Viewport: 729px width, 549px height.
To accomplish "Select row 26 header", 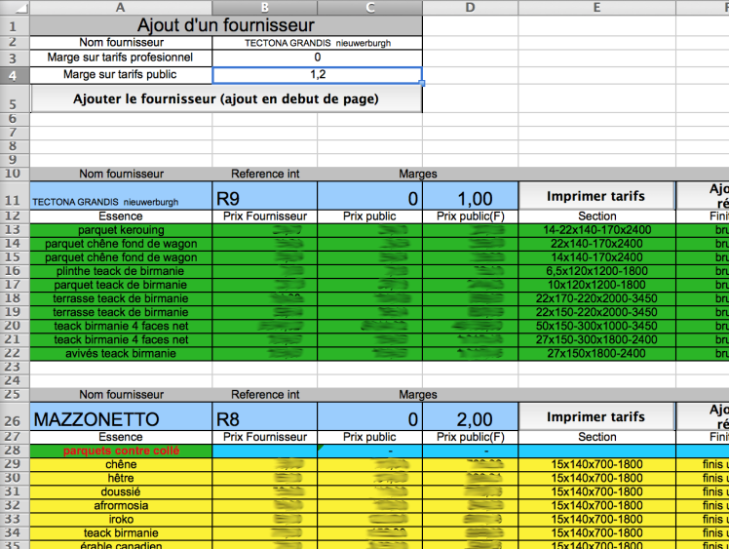I will tap(15, 416).
